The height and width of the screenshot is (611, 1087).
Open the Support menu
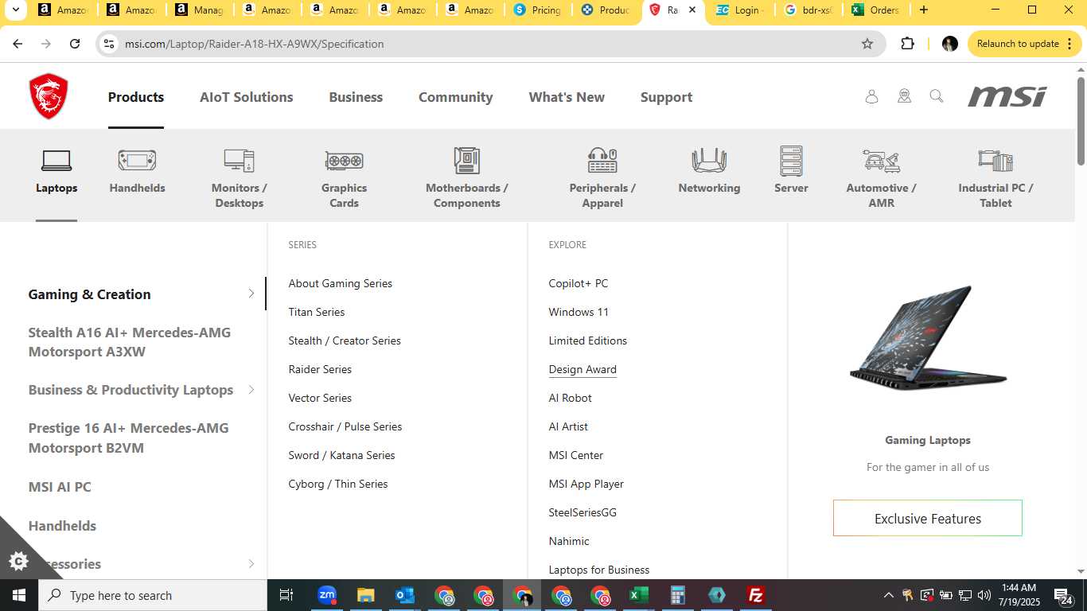(666, 97)
